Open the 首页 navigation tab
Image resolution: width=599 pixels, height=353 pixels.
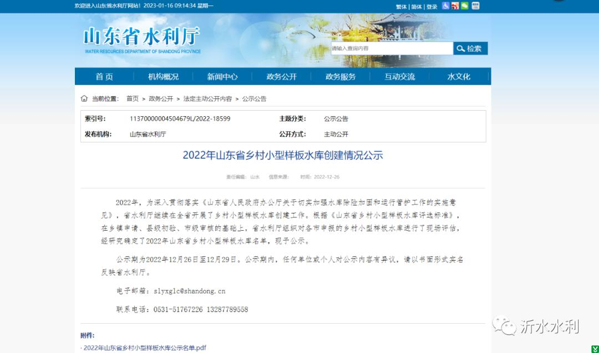pos(104,77)
